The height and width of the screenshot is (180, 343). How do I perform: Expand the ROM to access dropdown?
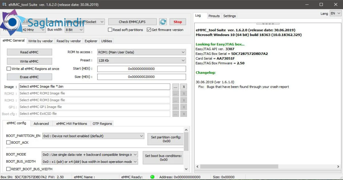141,52
